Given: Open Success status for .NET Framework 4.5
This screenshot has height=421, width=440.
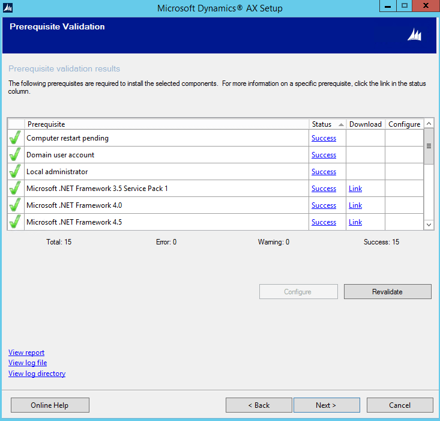Looking at the screenshot, I should click(324, 222).
